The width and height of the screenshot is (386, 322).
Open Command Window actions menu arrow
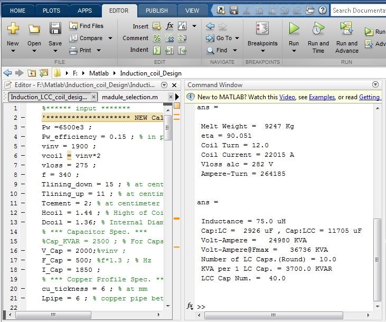[375, 84]
